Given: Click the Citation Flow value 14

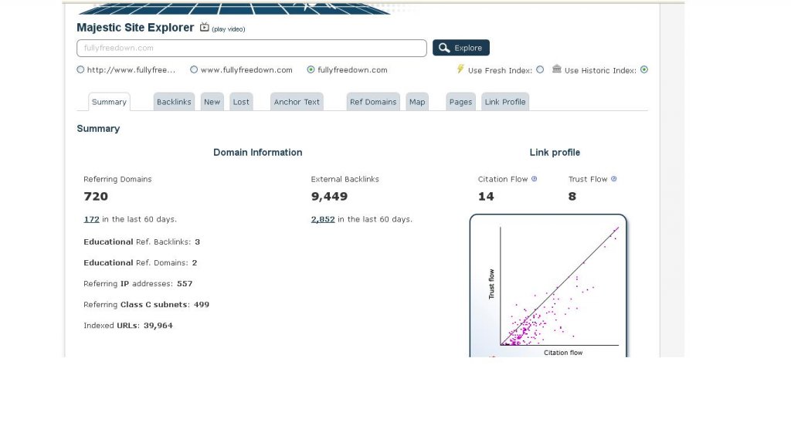Looking at the screenshot, I should click(487, 197).
